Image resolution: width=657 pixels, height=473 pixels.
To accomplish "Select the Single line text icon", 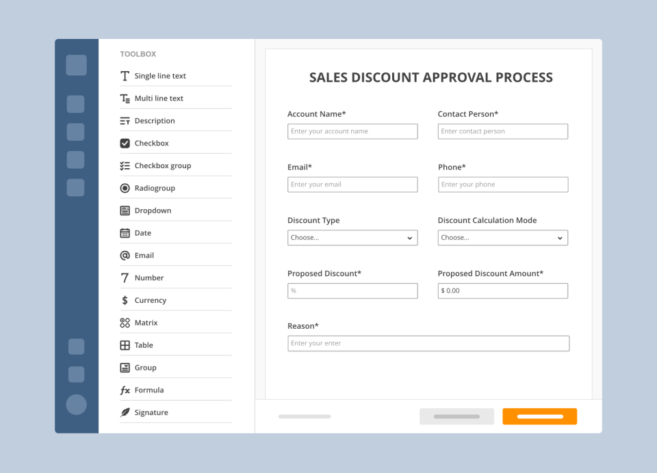I will tap(125, 76).
